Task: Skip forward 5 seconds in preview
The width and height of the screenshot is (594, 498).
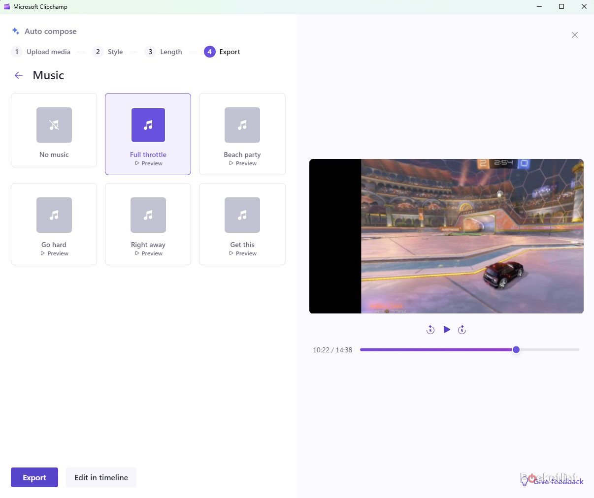Action: click(462, 330)
